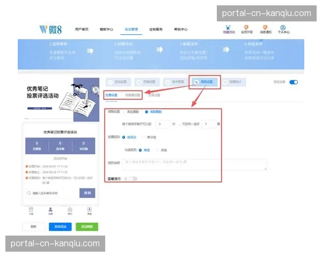The width and height of the screenshot is (322, 257).
Task: Click the blue 发布活动 button
Action: (60, 226)
